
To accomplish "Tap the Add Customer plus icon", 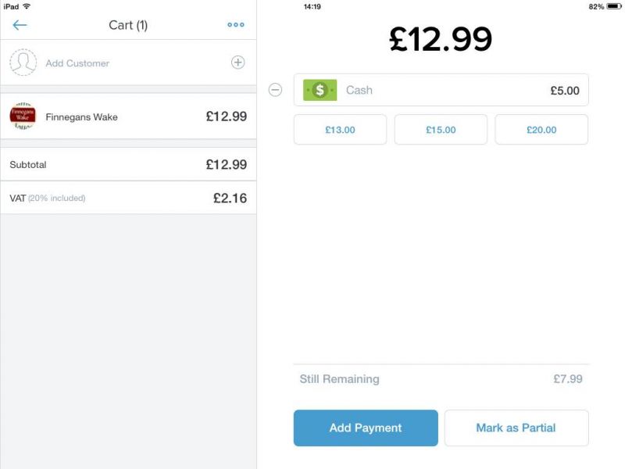I will [x=238, y=63].
